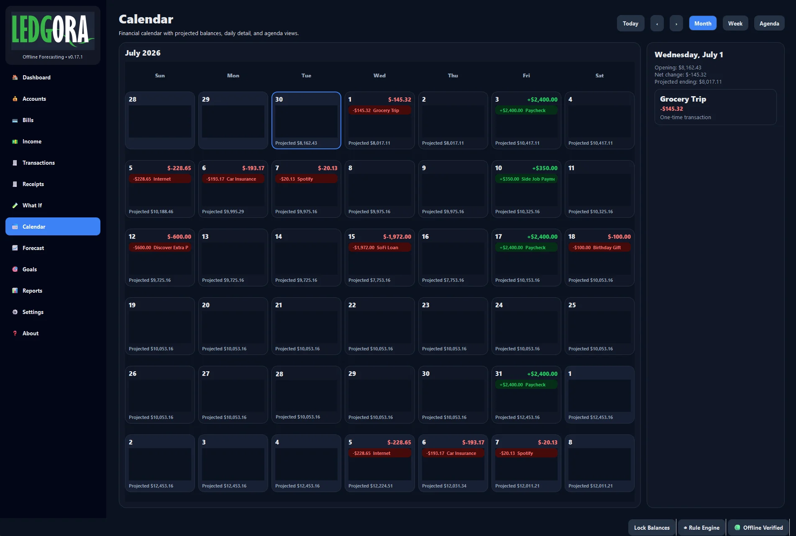Open the Reports label in sidebar
Viewport: 796px width, 536px height.
(x=32, y=291)
